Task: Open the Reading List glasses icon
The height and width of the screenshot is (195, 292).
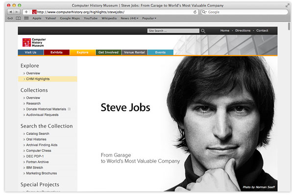Action: point(10,18)
